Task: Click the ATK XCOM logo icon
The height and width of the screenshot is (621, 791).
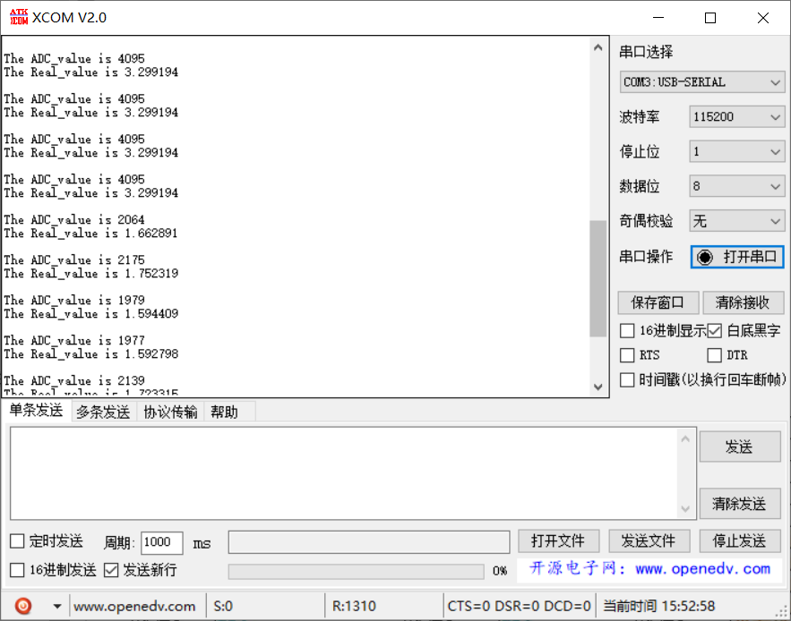Action: point(19,16)
